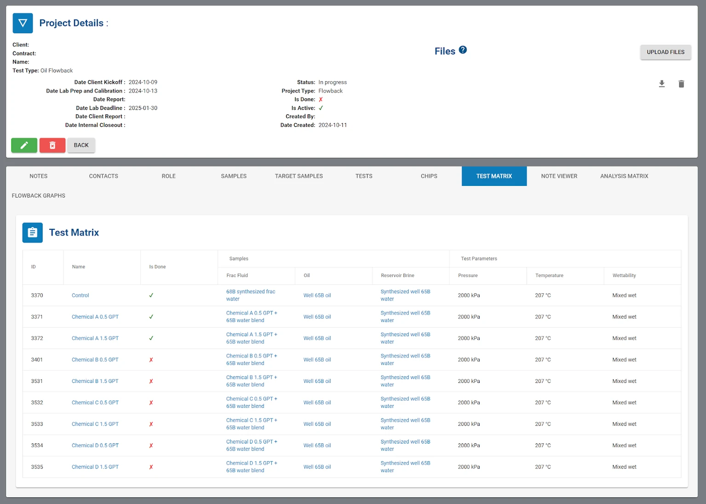Image resolution: width=706 pixels, height=504 pixels.
Task: Switch to the Notes tab
Action: (x=39, y=176)
